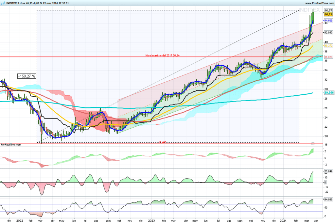Viewport: 335px width, 223px height.
Task: Click the 18,400 support level label
Action: pos(162,142)
